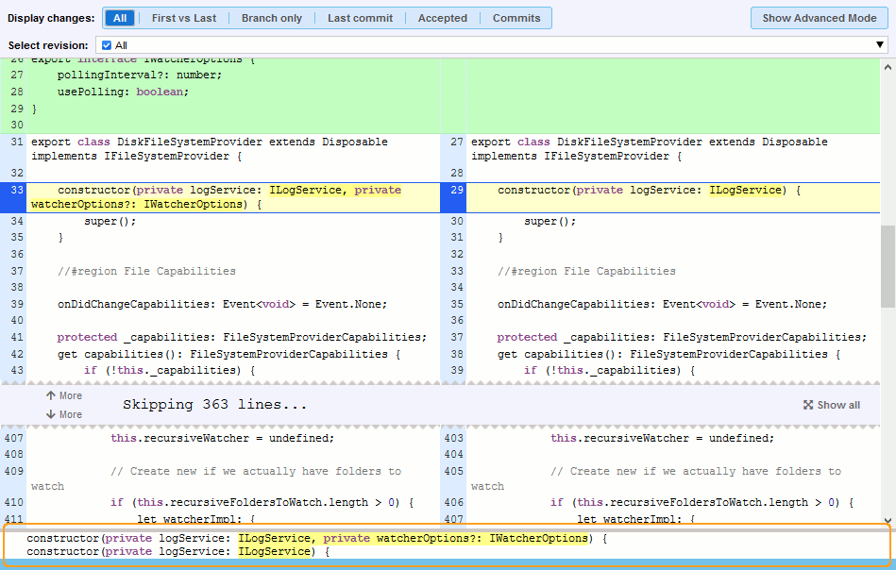Show only 'Last commit' changes
This screenshot has width=896, height=570.
[x=360, y=18]
